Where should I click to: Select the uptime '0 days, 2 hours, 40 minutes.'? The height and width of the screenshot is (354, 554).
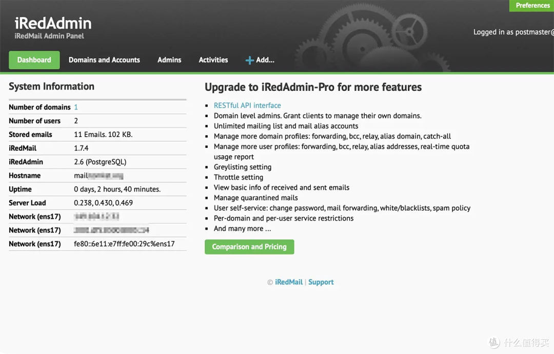(117, 189)
